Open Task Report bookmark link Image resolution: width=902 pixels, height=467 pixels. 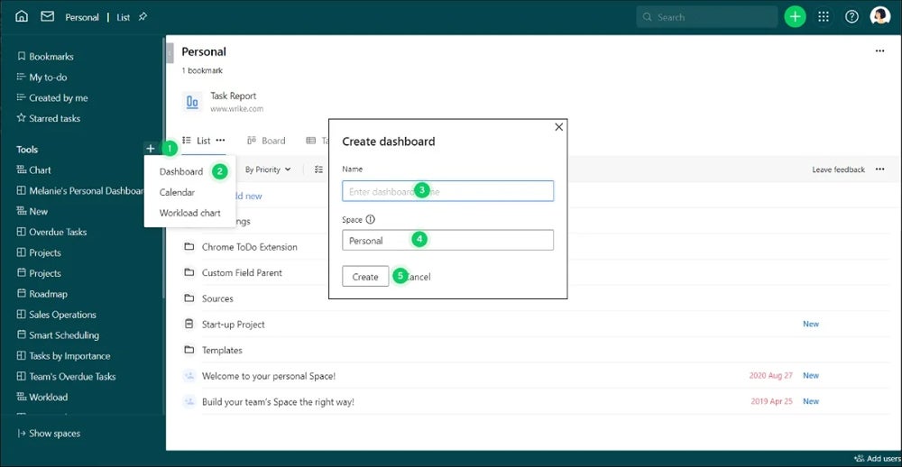click(x=233, y=96)
